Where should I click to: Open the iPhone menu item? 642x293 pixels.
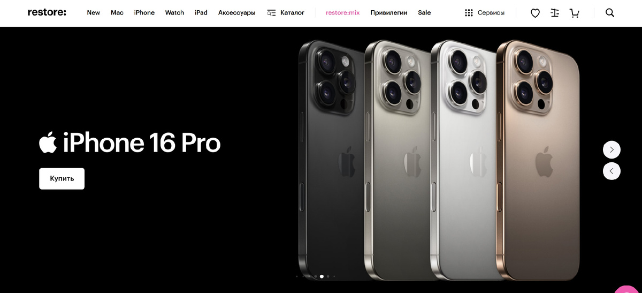pyautogui.click(x=144, y=13)
